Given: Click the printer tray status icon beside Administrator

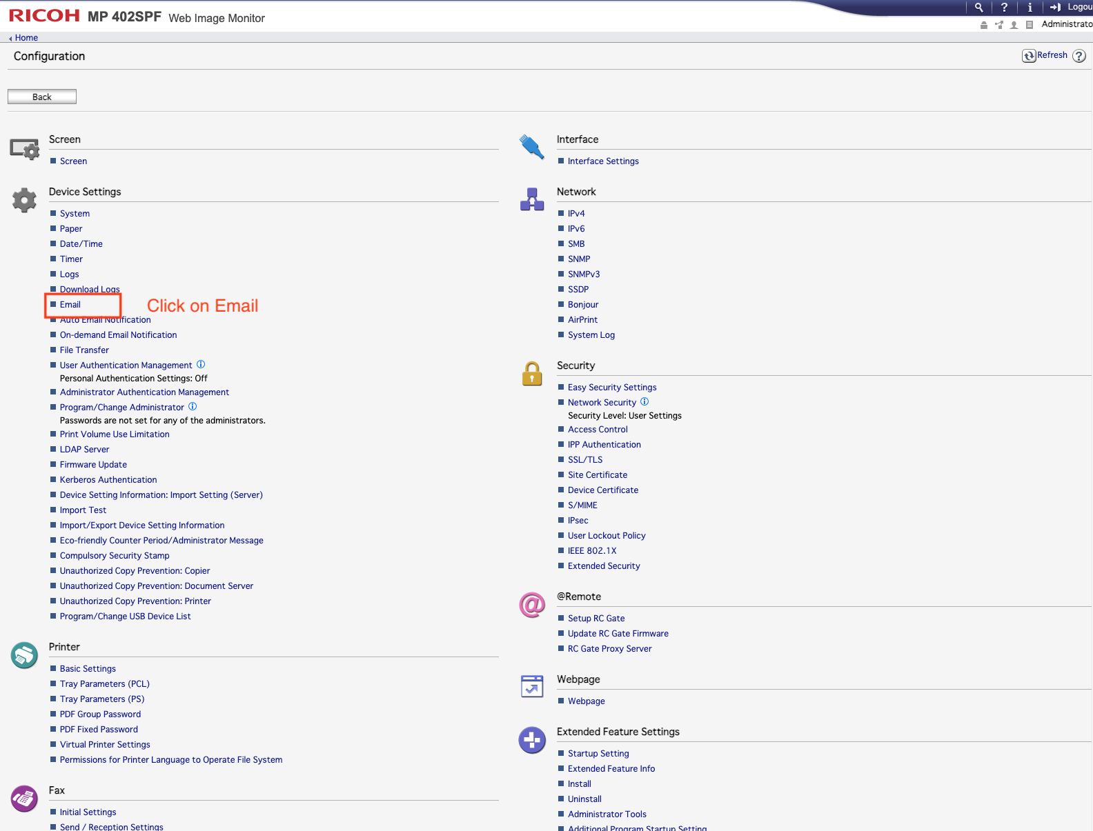Looking at the screenshot, I should (984, 25).
